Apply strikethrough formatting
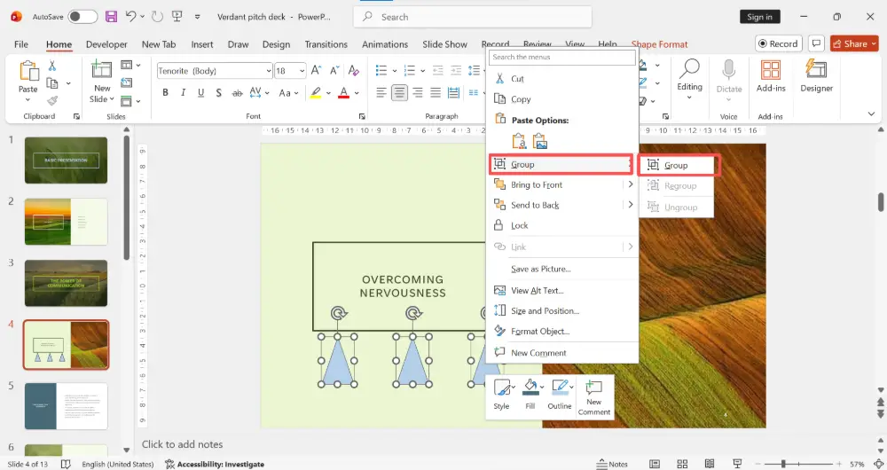This screenshot has width=887, height=470. pyautogui.click(x=237, y=92)
